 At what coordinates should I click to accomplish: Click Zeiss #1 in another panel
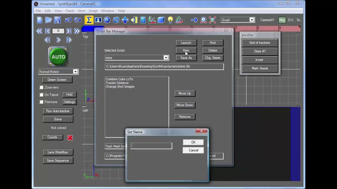coord(260,51)
